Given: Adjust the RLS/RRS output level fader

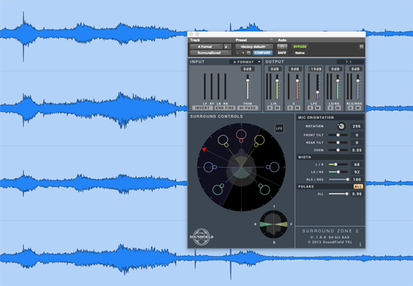Looking at the screenshot, I should (x=357, y=80).
